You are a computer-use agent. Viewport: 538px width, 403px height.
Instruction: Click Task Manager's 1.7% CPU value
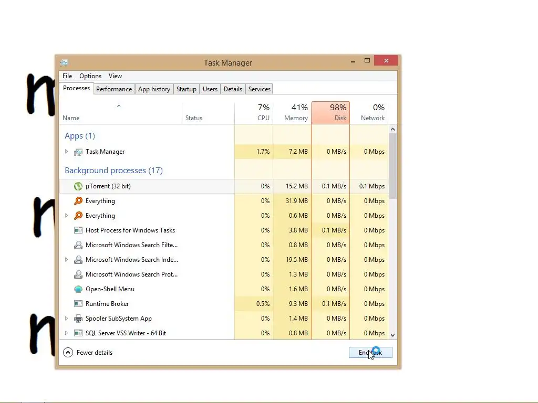coord(263,152)
